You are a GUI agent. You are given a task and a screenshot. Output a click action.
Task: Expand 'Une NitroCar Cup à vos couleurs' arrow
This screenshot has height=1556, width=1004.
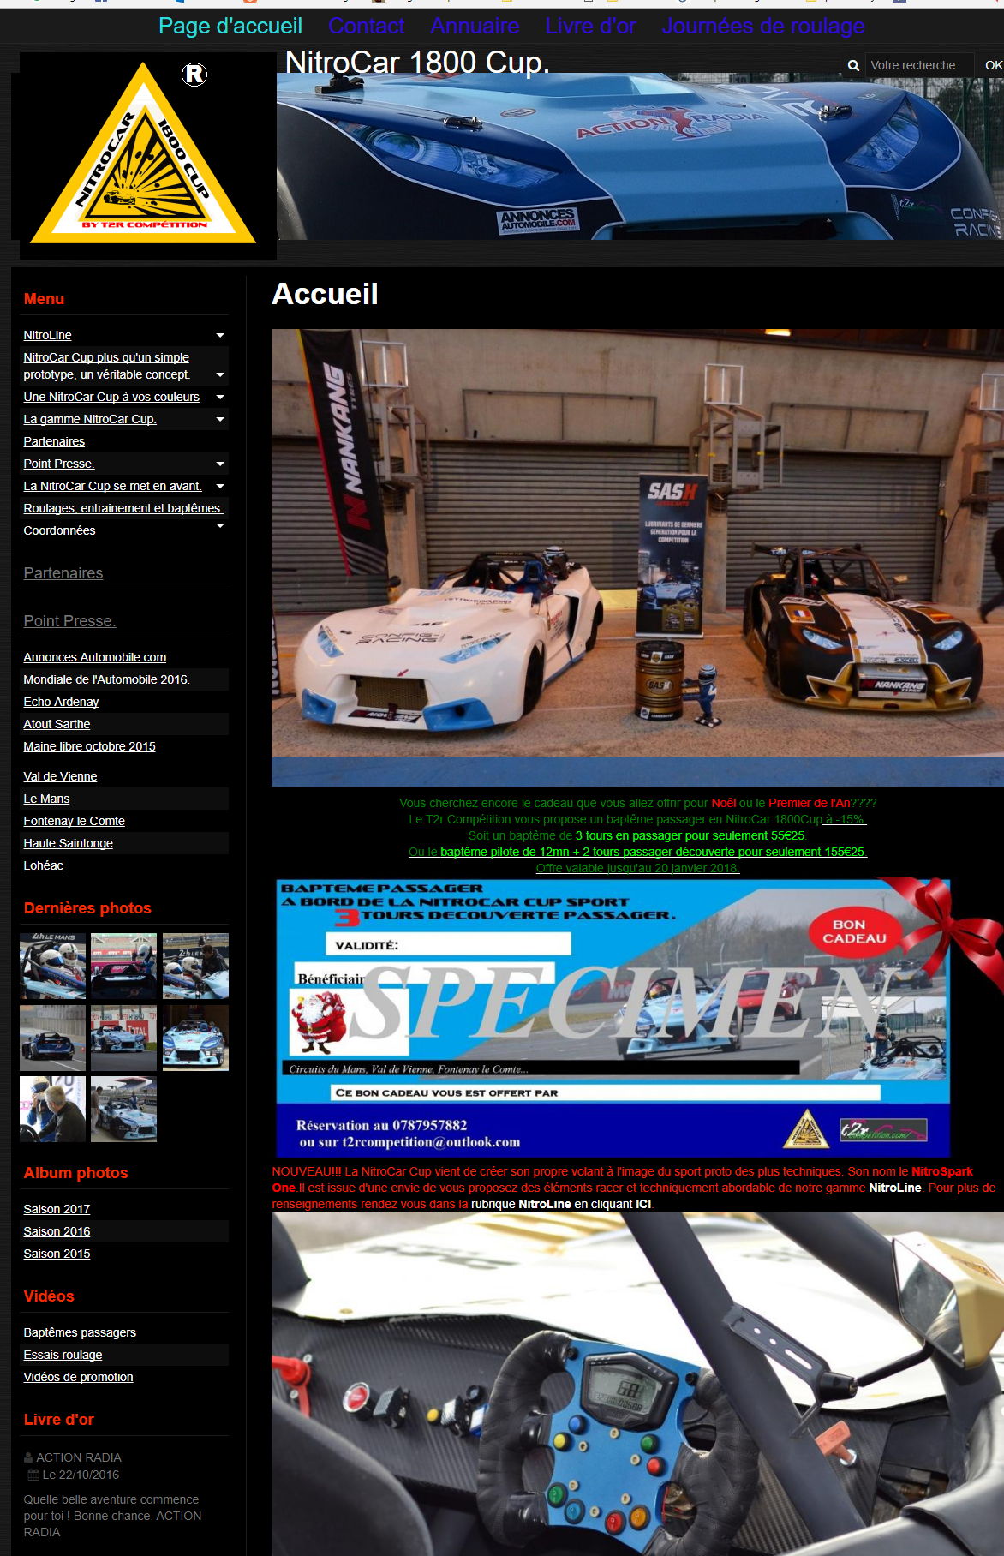[220, 397]
